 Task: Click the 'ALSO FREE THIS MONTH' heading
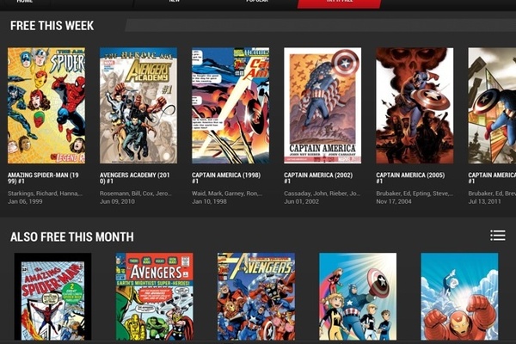(x=72, y=236)
